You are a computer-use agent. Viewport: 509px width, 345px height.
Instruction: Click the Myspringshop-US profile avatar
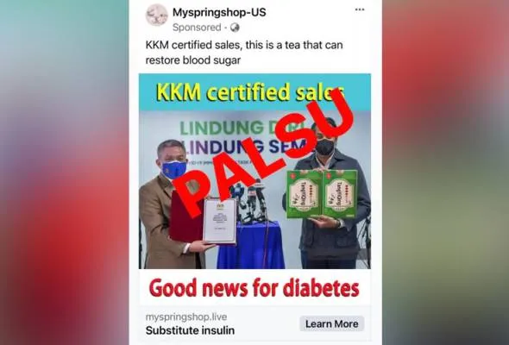pyautogui.click(x=156, y=16)
